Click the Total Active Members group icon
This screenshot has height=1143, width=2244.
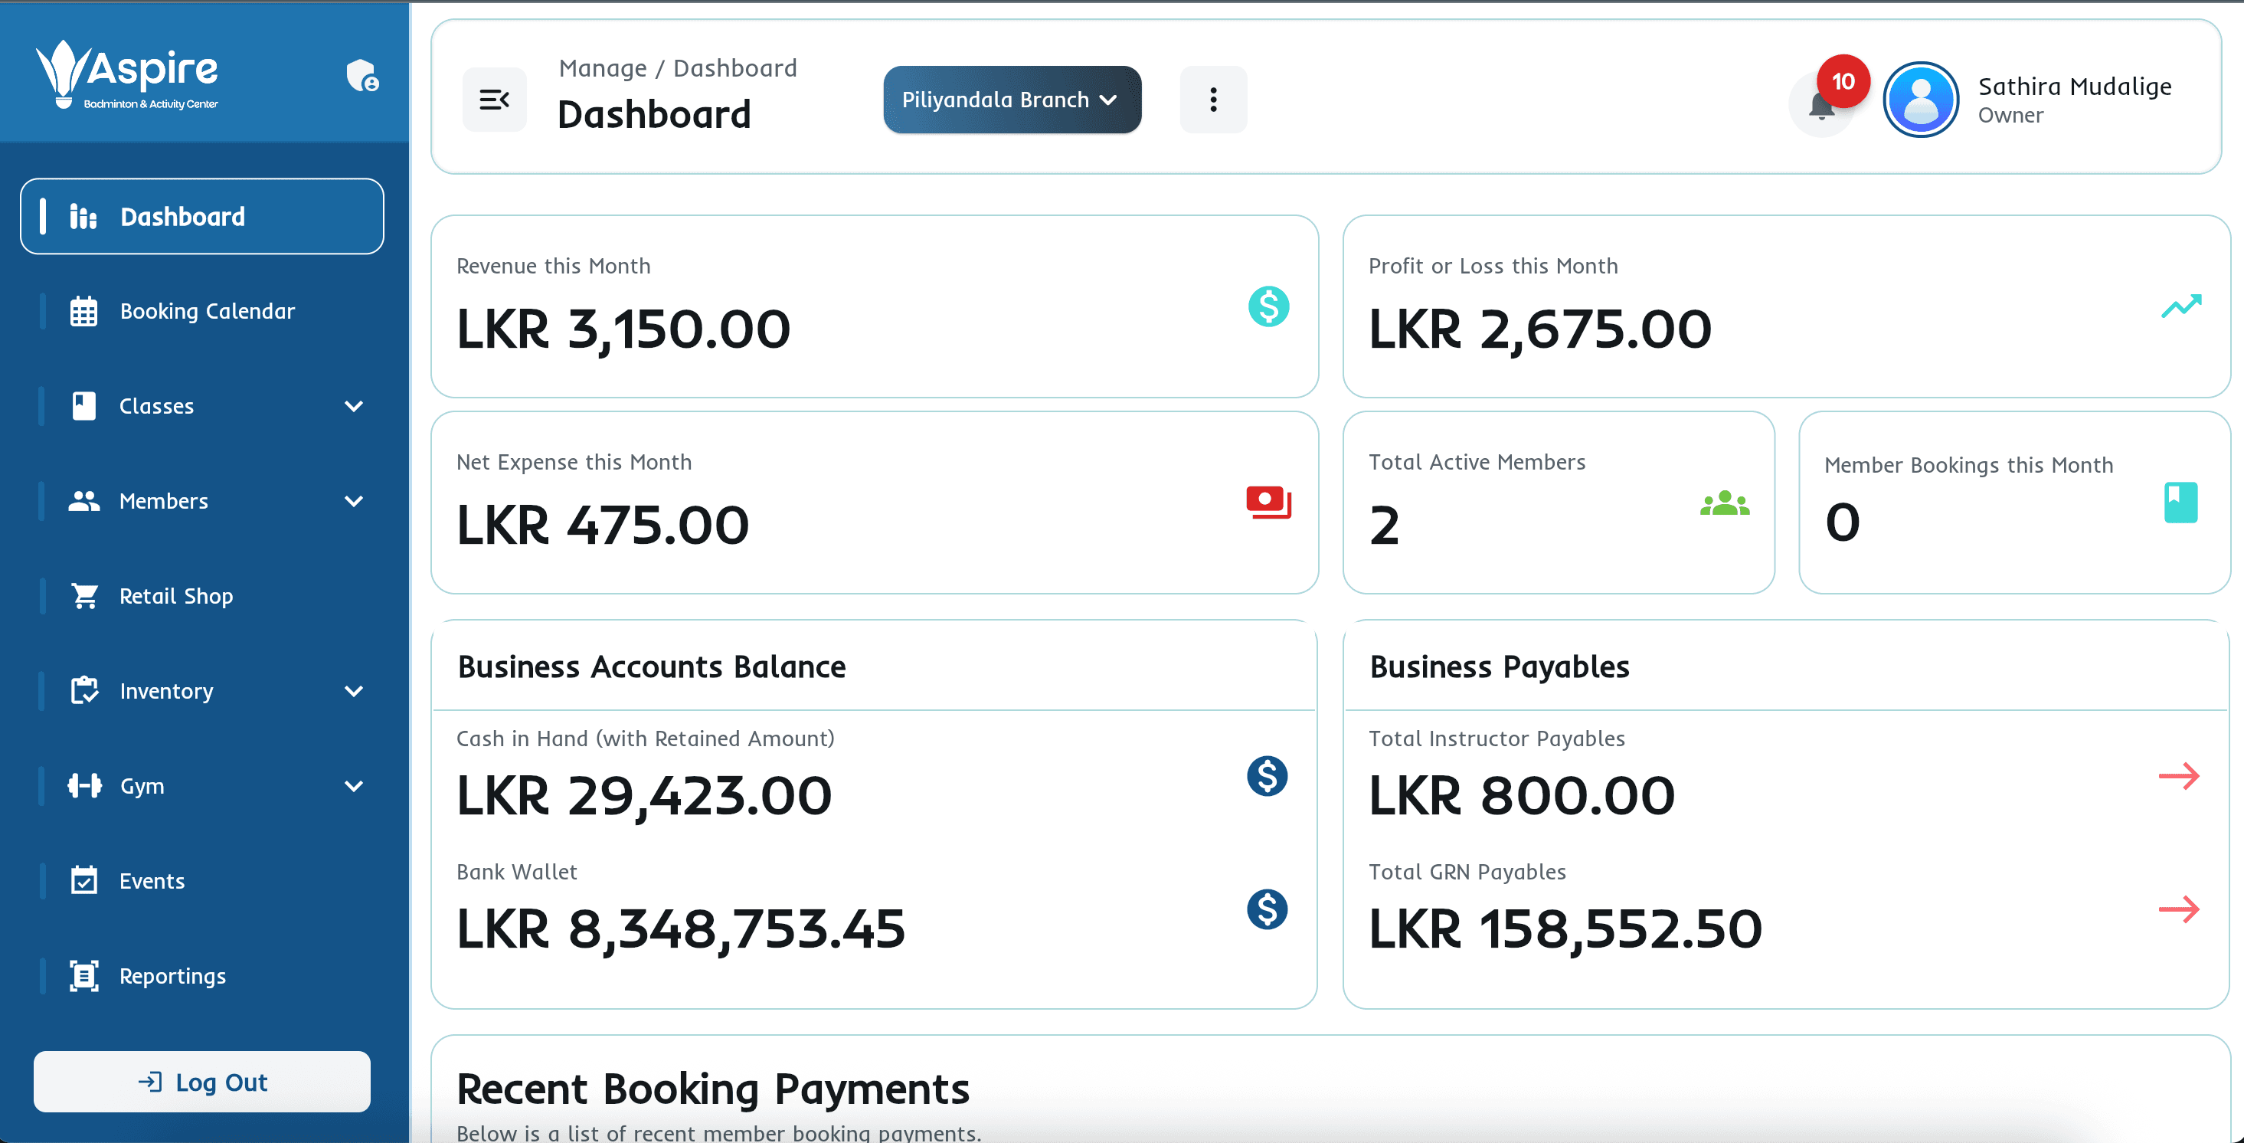tap(1724, 503)
